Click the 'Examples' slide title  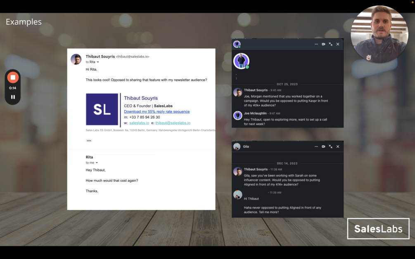point(24,22)
